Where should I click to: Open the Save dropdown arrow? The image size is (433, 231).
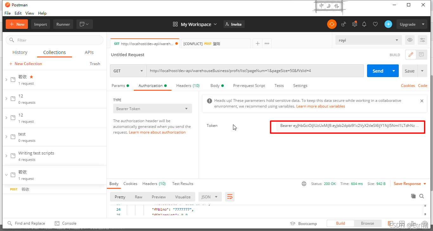[x=423, y=71]
